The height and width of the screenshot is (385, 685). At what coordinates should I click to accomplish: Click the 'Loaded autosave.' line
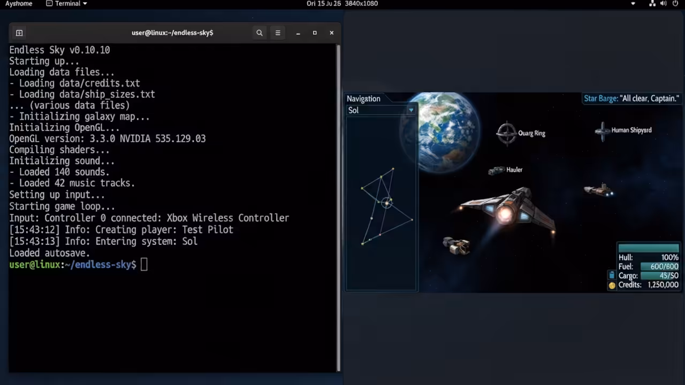(49, 253)
